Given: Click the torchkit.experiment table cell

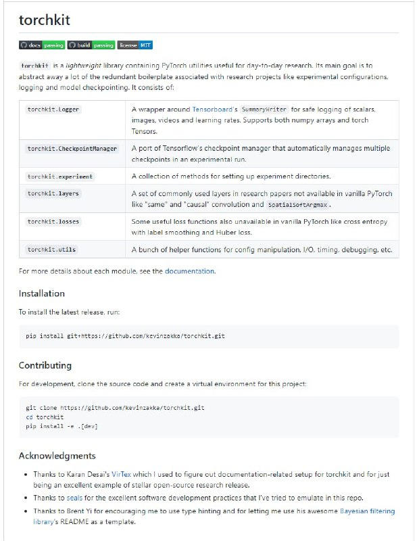Looking at the screenshot, I should pyautogui.click(x=60, y=177).
